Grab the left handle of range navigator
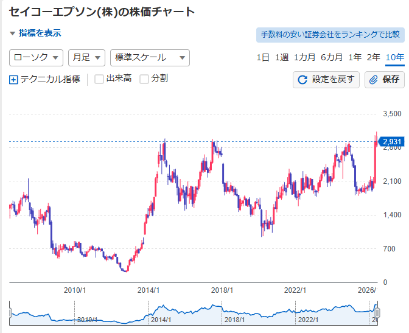The width and height of the screenshot is (409, 333). pos(10,313)
